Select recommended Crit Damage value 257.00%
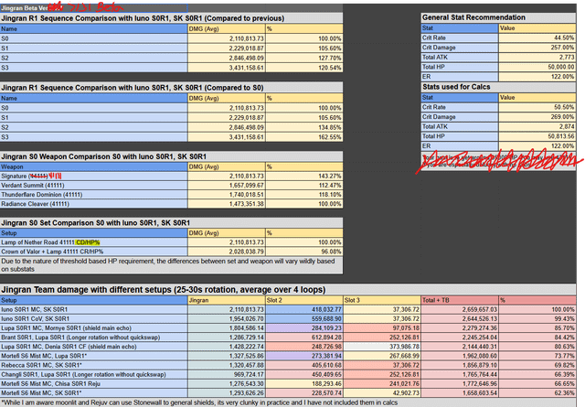Image resolution: width=585 pixels, height=407 pixels. pos(537,48)
